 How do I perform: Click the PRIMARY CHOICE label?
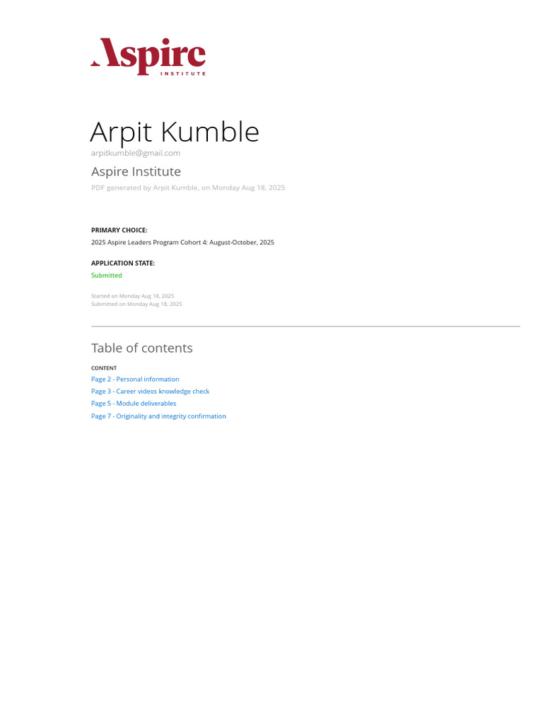(119, 230)
